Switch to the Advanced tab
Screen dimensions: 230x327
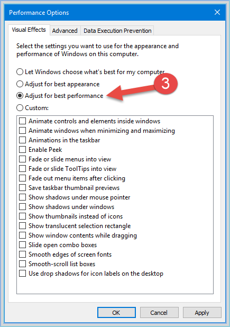click(65, 31)
